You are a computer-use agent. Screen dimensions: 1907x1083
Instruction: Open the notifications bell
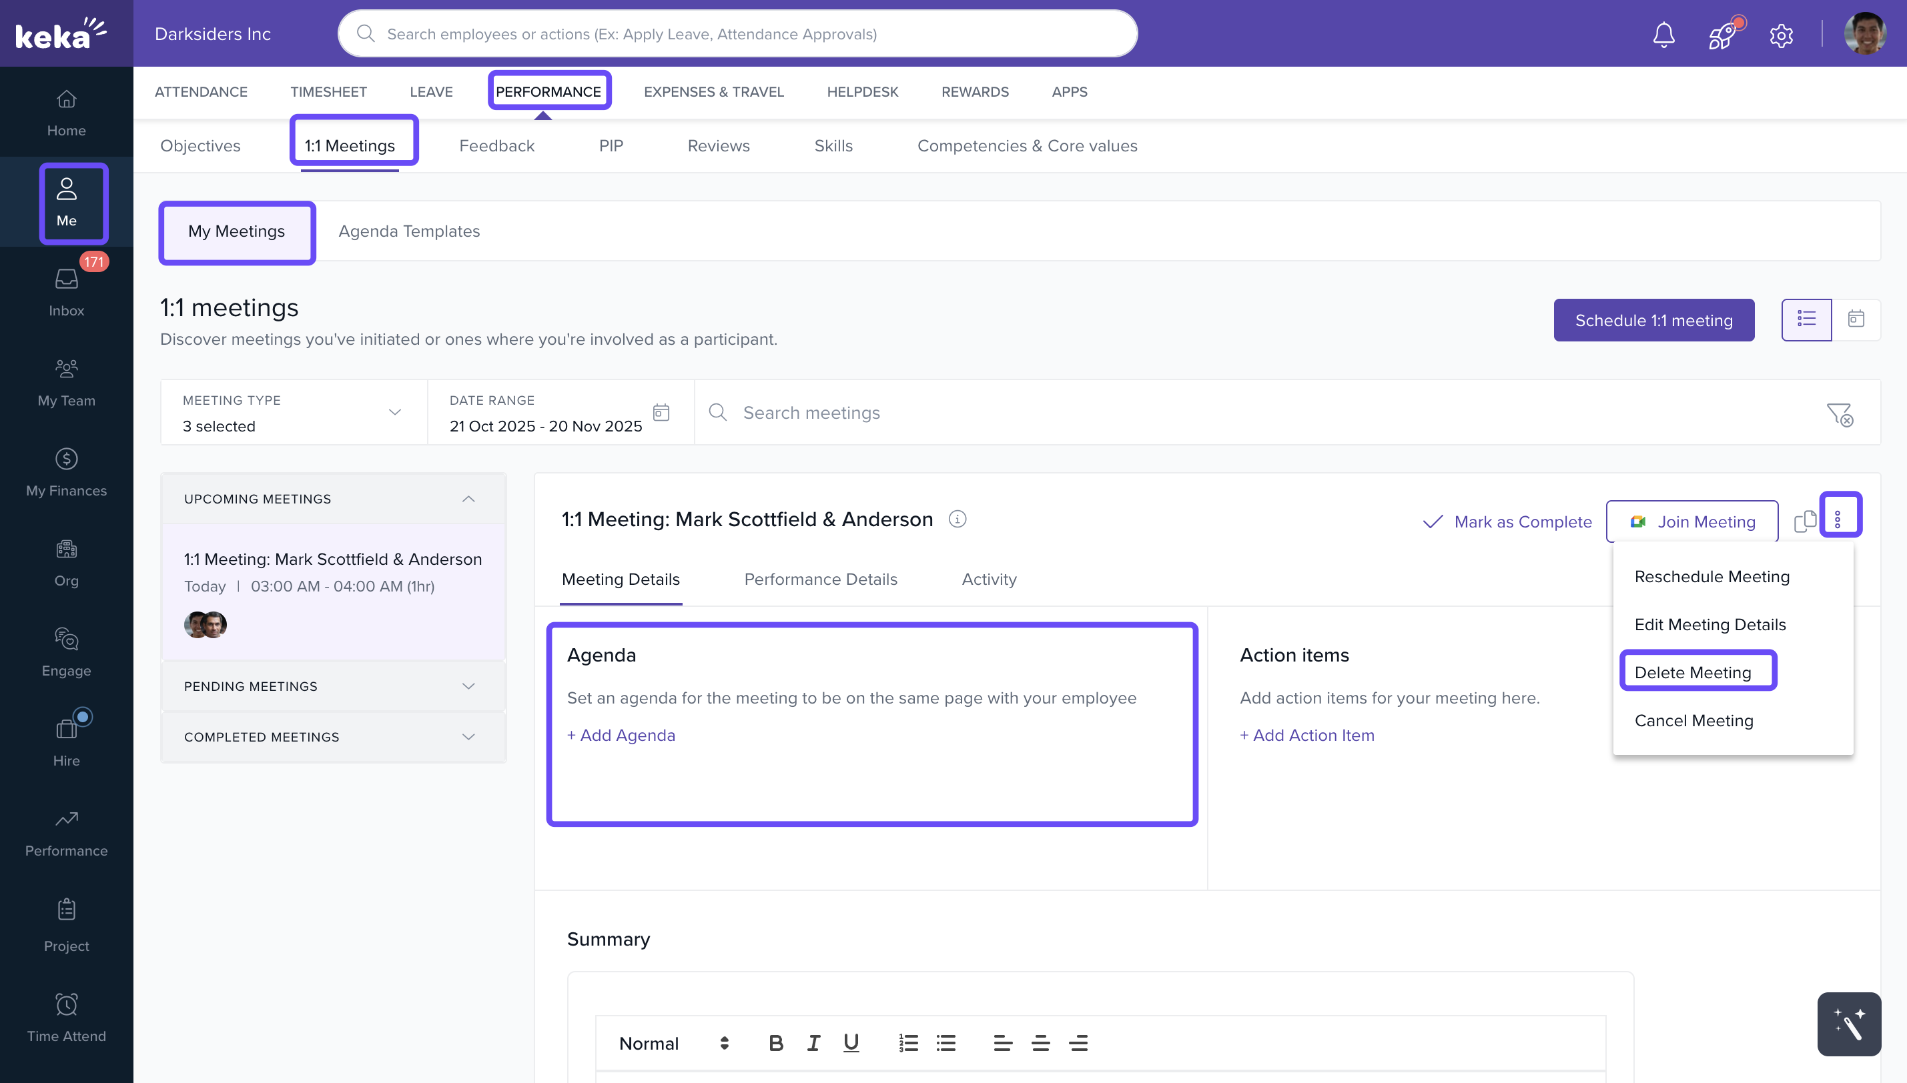pos(1663,34)
